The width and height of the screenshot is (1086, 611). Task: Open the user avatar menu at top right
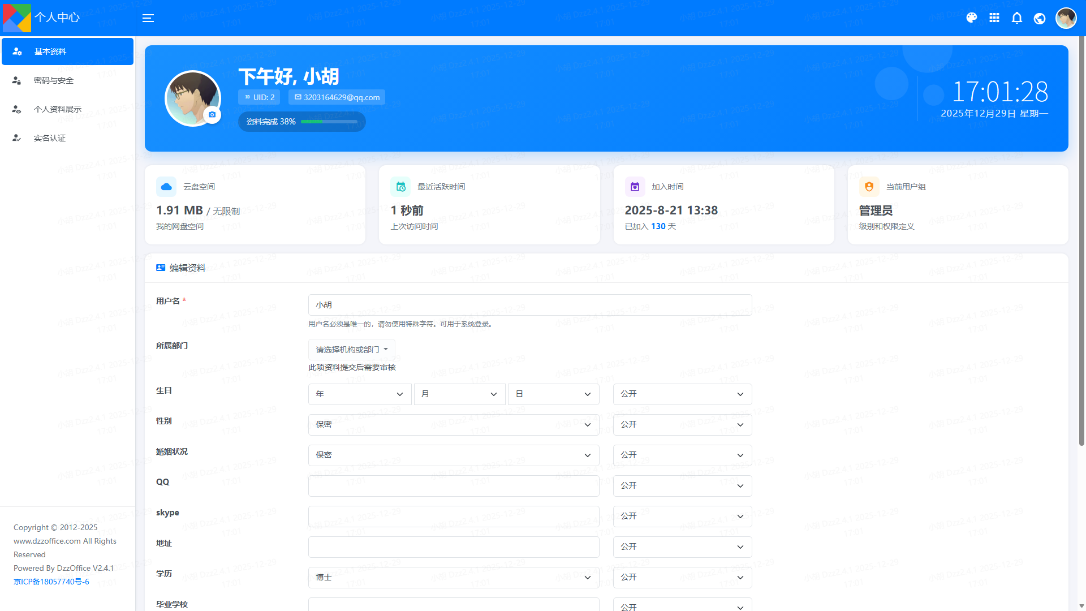pos(1066,18)
